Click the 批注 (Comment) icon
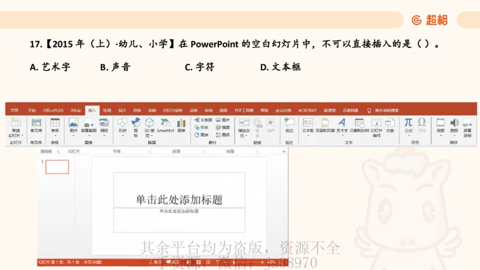Image resolution: width=480 pixels, height=270 pixels. pos(289,123)
